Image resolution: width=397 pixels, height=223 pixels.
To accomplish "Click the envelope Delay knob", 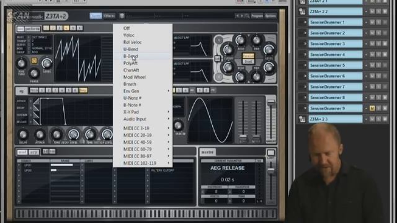I will click(x=23, y=135).
